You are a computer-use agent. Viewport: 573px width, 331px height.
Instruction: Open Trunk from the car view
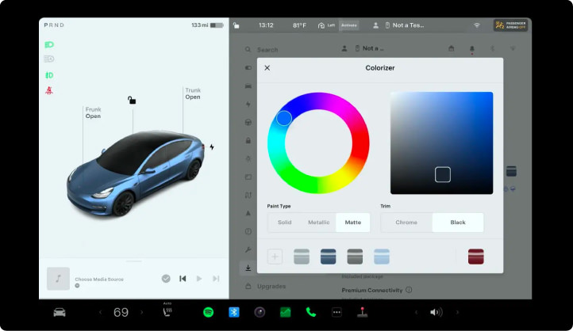tap(193, 93)
